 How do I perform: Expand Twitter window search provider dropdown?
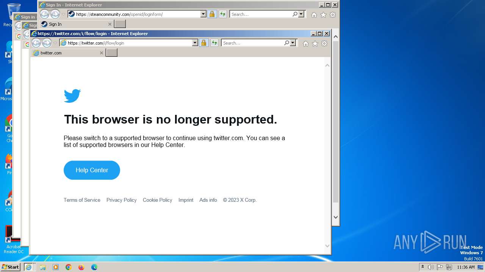click(x=293, y=43)
